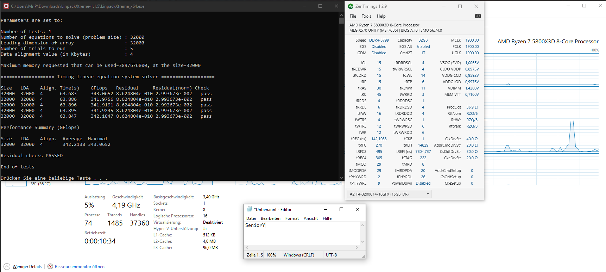Click UTF-8 in Editor status bar
This screenshot has width=606, height=272.
click(x=331, y=255)
